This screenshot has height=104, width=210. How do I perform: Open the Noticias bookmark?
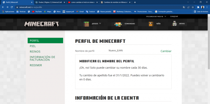21,12
